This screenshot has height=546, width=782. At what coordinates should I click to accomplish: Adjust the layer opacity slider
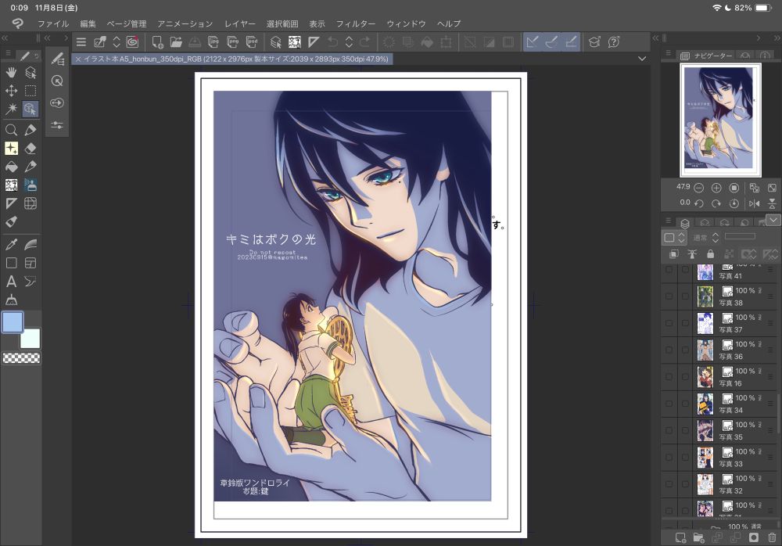pyautogui.click(x=740, y=236)
